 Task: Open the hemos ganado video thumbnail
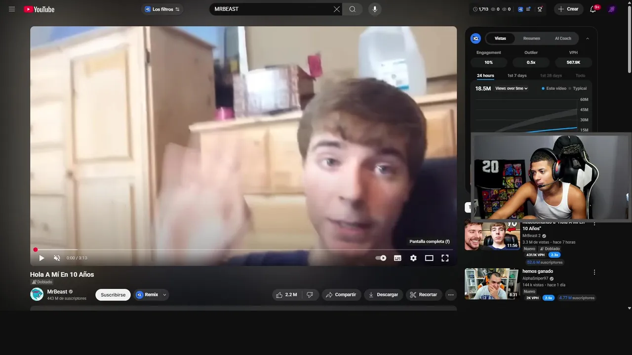pos(492,284)
